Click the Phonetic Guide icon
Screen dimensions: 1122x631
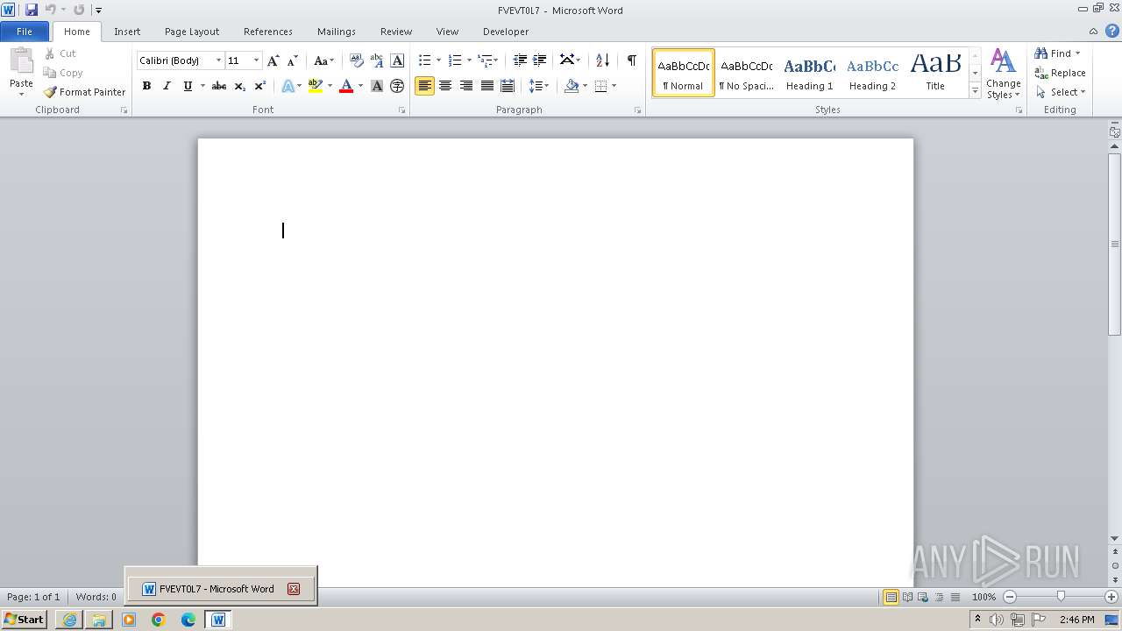[377, 60]
